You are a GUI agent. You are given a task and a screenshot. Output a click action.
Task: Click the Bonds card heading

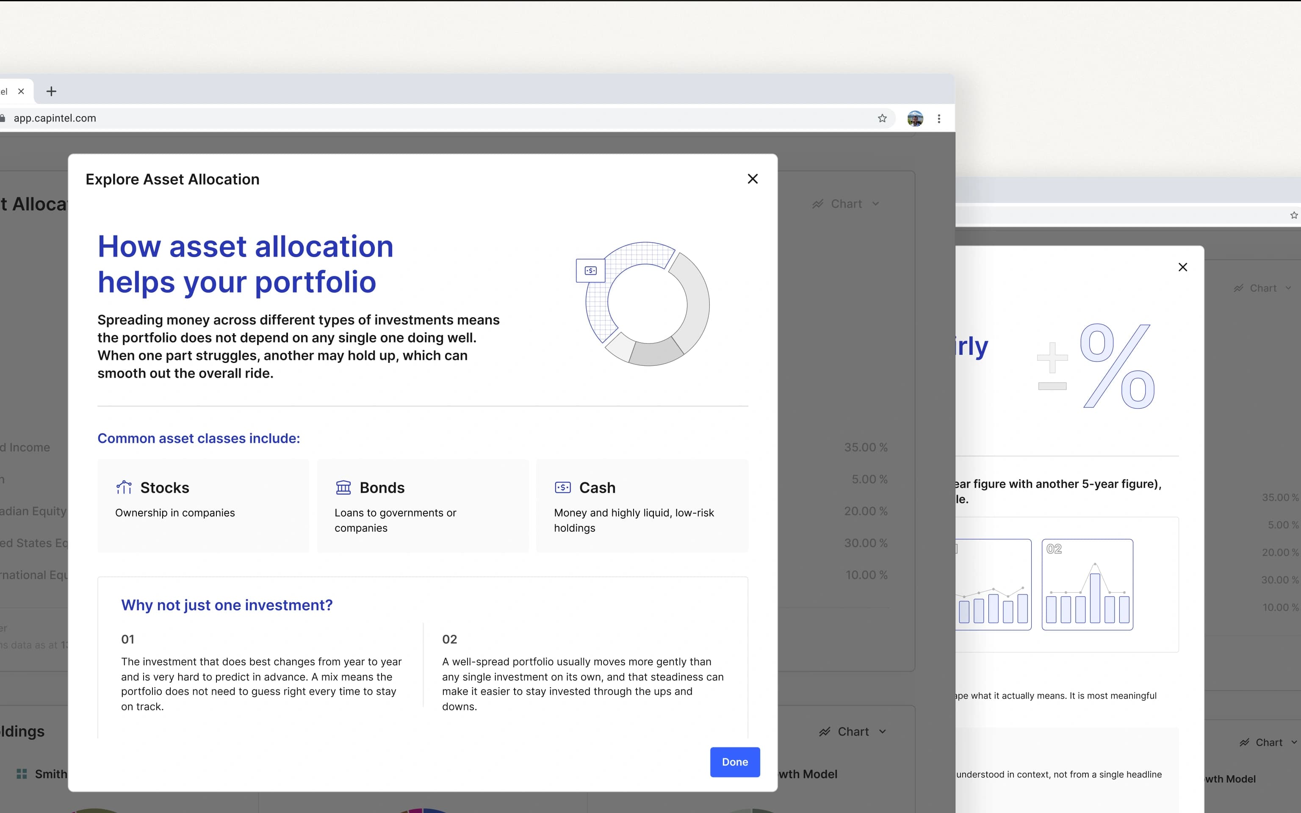coord(382,488)
